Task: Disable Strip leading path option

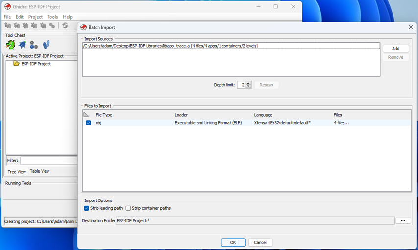Action: click(86, 208)
